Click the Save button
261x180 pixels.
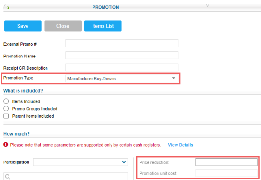click(x=23, y=26)
